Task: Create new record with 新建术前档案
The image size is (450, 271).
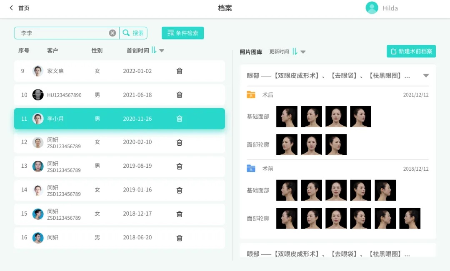Action: click(x=411, y=51)
